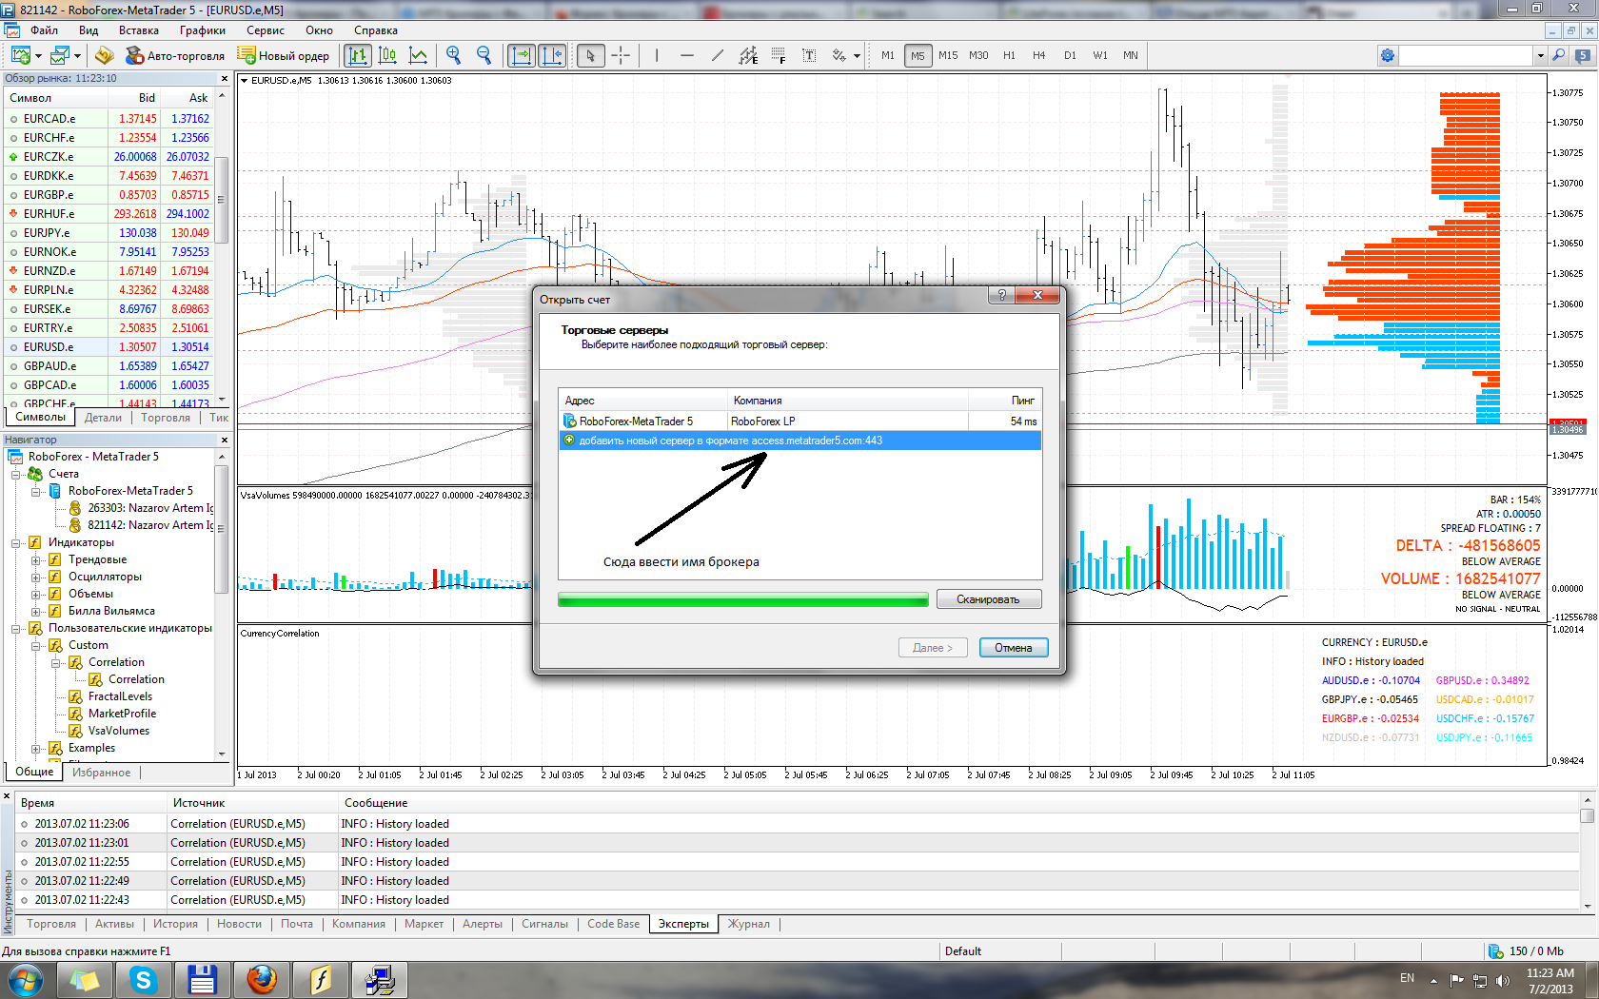Image resolution: width=1599 pixels, height=999 pixels.
Task: Switch timeframe to M1
Action: 888,55
